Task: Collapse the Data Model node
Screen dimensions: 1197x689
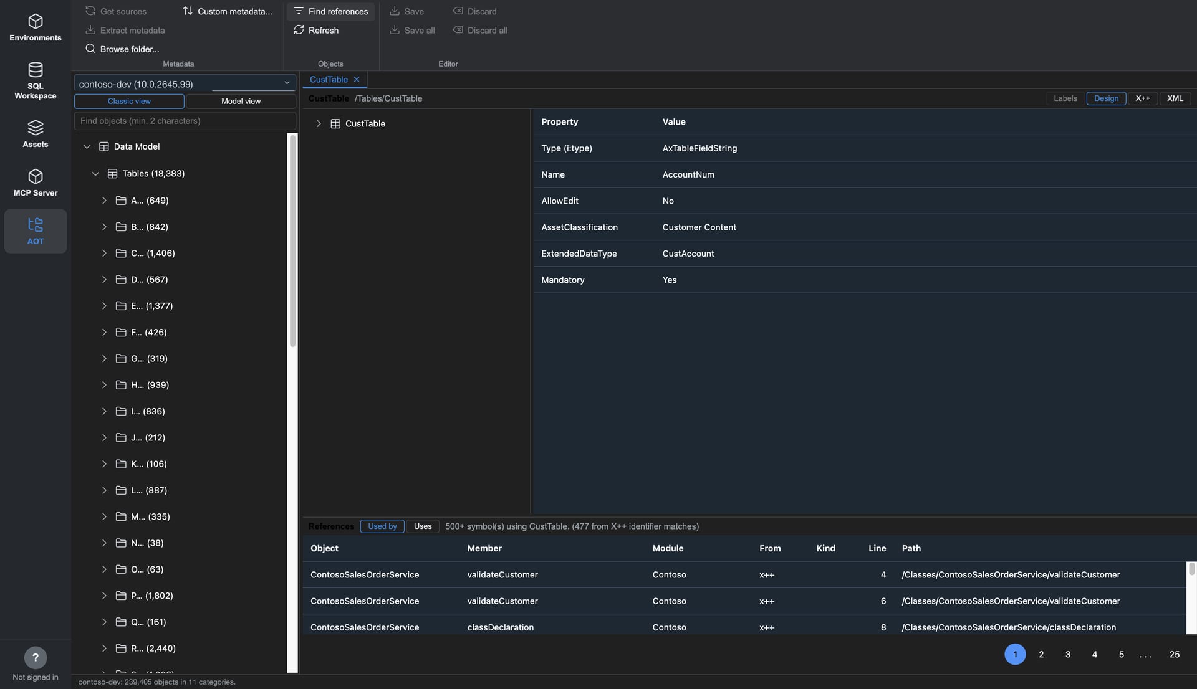Action: 87,146
